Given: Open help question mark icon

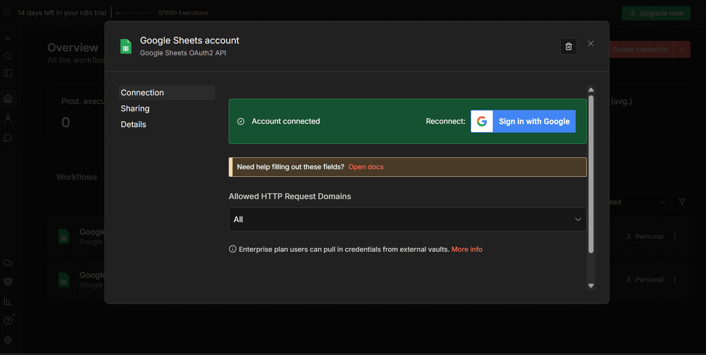Looking at the screenshot, I should 8,321.
